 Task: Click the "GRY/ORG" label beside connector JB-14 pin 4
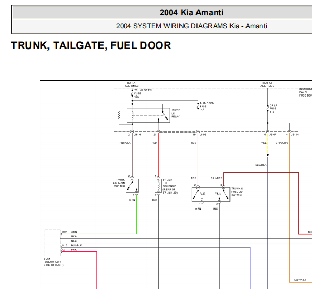click(282, 143)
